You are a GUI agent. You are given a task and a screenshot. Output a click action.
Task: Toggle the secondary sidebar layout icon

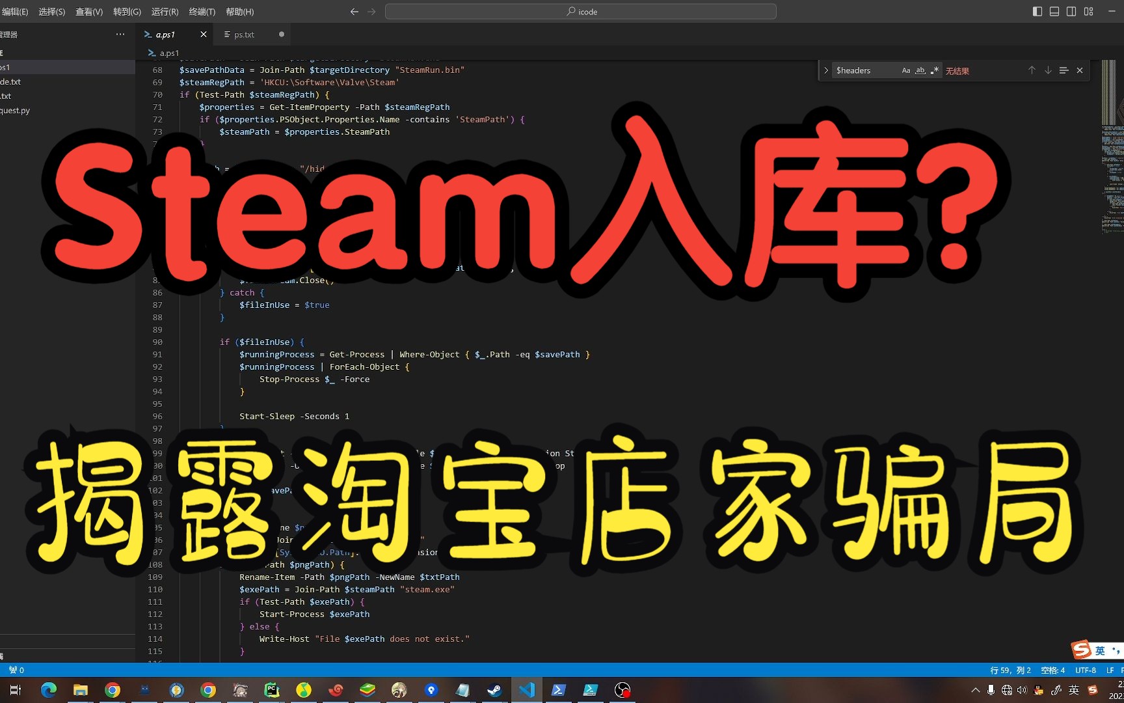point(1071,12)
